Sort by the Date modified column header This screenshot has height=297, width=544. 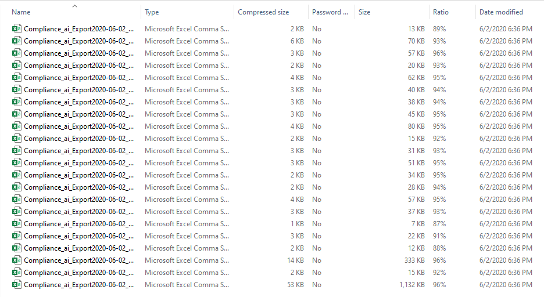[x=501, y=12]
